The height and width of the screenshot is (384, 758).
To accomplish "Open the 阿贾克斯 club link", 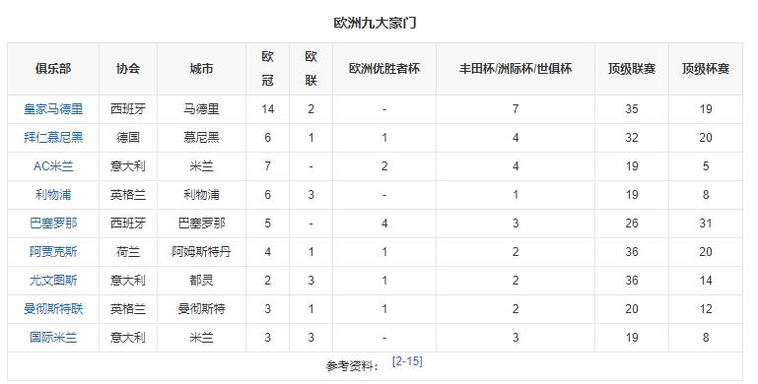I will point(53,252).
